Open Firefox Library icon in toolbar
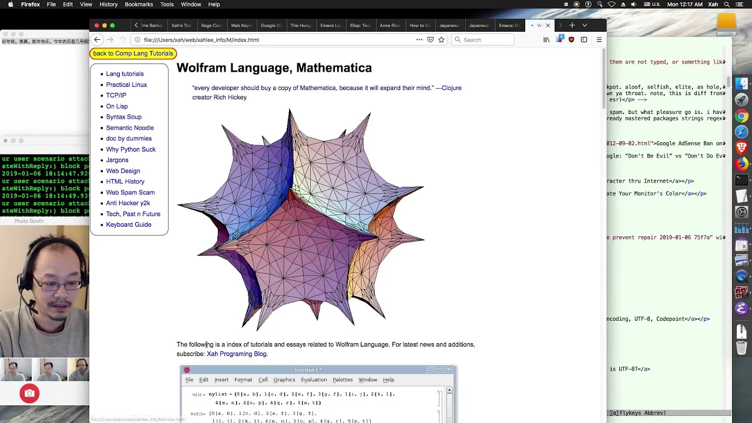This screenshot has width=752, height=423. (x=546, y=40)
